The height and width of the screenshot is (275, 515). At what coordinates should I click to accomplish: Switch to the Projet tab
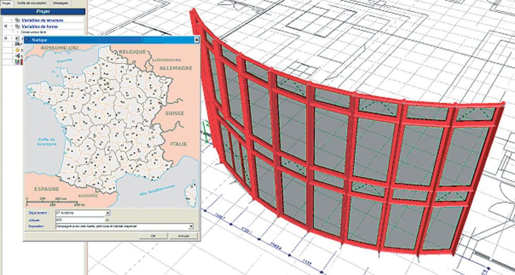[x=6, y=3]
